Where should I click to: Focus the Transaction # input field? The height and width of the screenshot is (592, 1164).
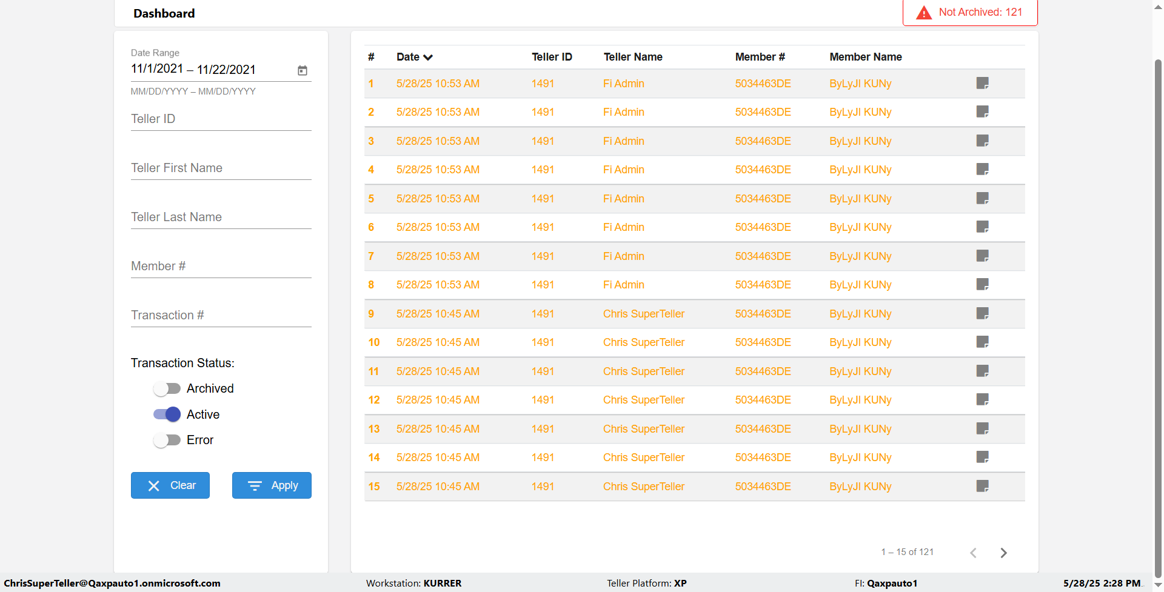221,316
